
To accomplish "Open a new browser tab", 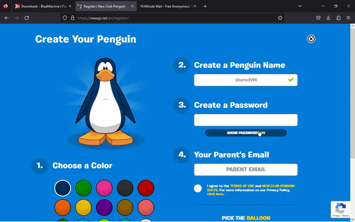I will (x=205, y=6).
